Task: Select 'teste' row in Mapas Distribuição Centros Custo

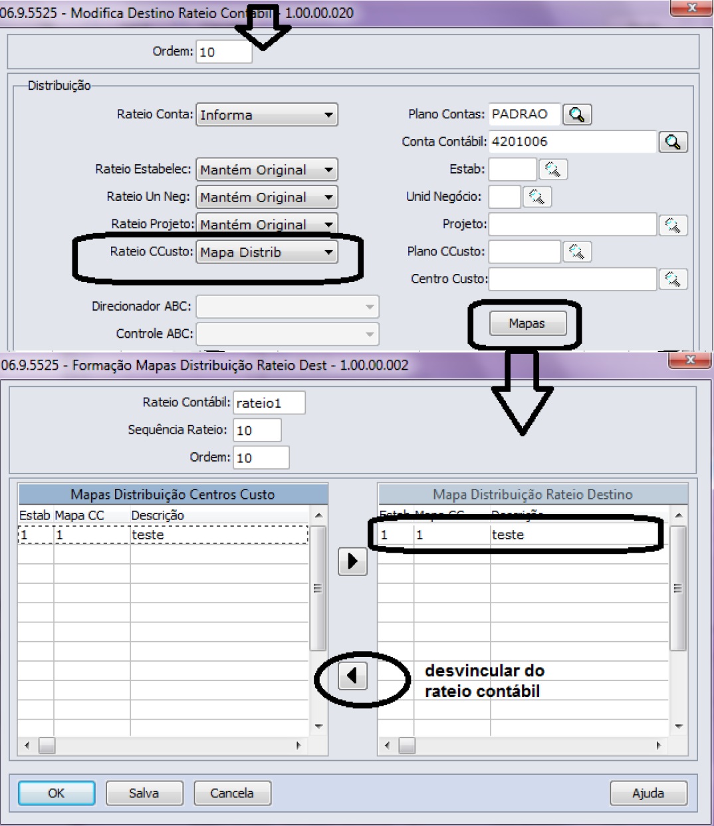Action: pos(164,535)
